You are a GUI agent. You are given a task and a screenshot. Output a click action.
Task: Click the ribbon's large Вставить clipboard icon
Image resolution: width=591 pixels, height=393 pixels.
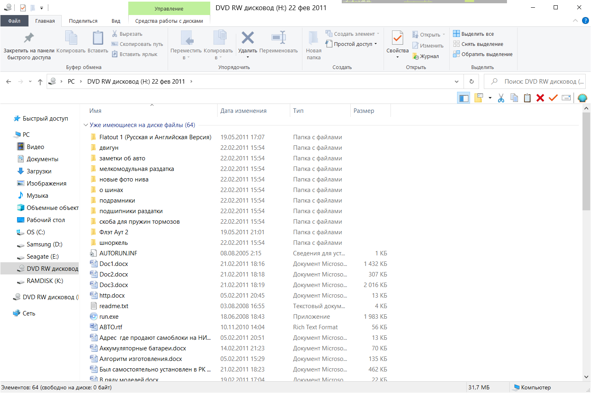[98, 38]
